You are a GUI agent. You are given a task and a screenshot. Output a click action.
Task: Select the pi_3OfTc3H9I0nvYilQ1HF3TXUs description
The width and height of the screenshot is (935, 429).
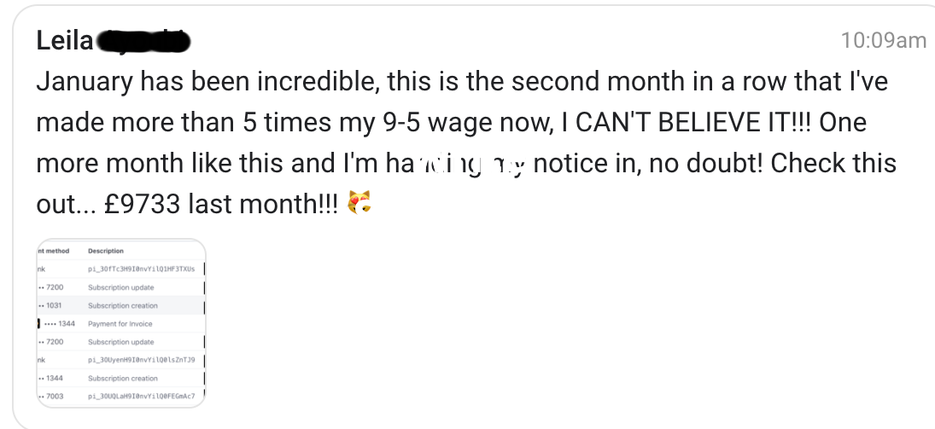click(142, 270)
